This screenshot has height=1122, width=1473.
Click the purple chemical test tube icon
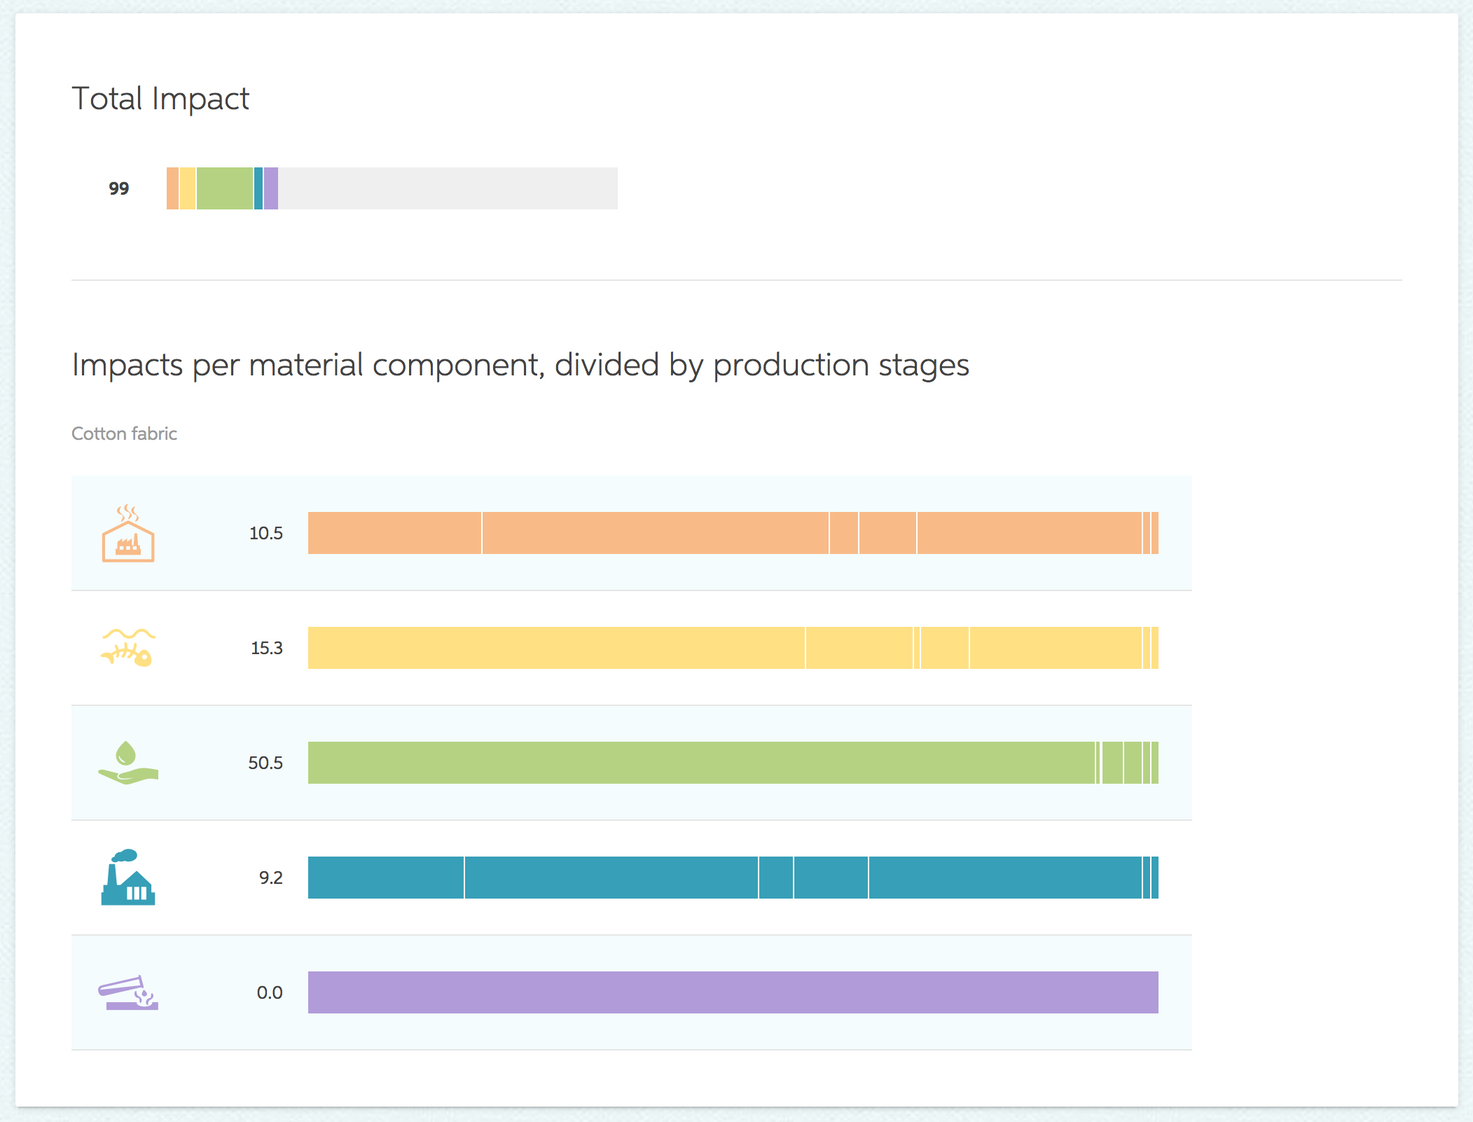(128, 992)
